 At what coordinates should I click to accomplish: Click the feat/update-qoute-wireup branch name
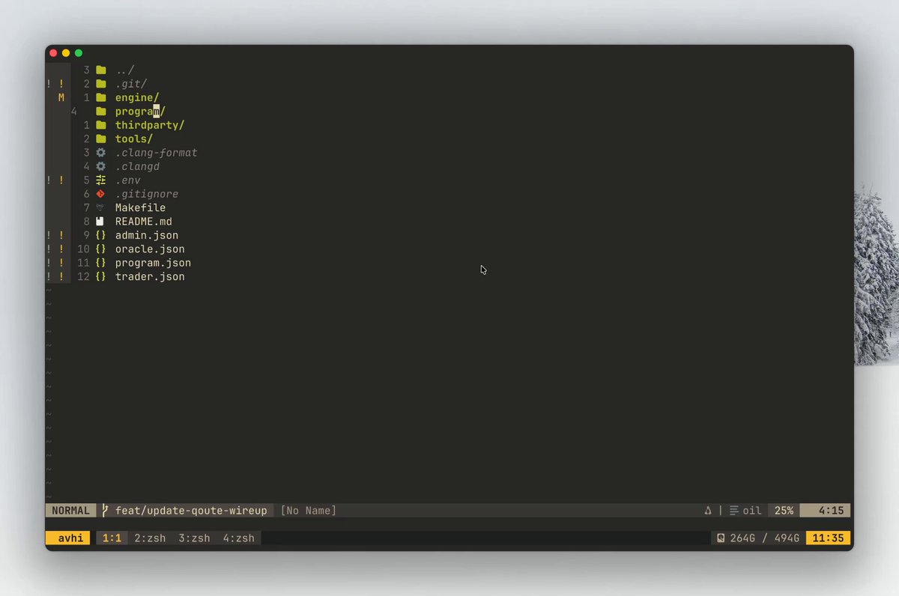point(191,511)
